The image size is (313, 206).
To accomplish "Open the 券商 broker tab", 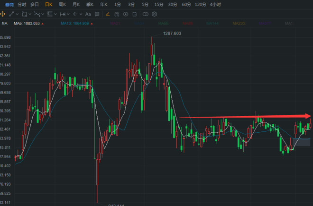I will tap(9, 5).
